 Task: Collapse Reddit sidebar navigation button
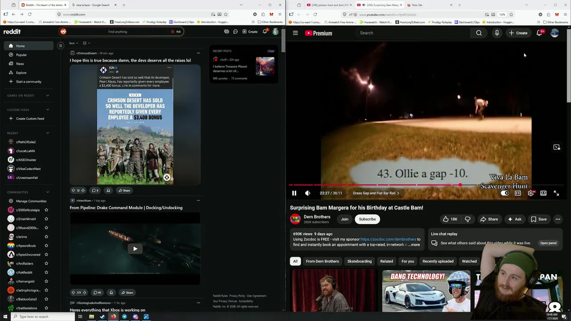61,45
